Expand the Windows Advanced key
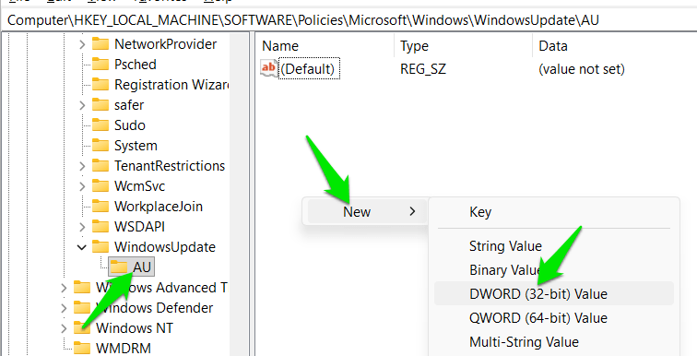Viewport: 697px width, 356px height. click(x=64, y=288)
